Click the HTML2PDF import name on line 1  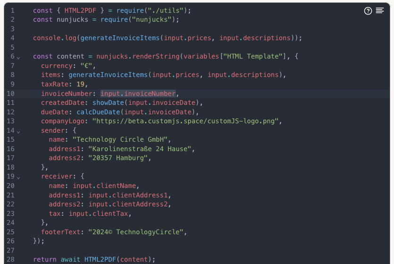coord(81,10)
